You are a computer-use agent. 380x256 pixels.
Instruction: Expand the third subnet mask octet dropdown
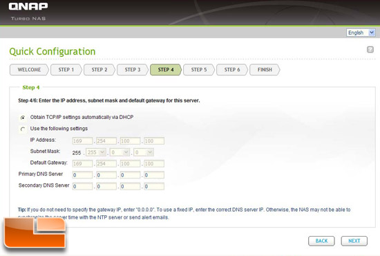click(120, 152)
